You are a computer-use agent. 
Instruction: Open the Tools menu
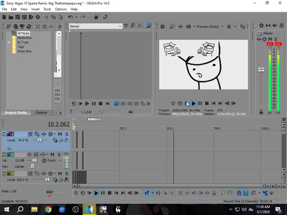(47, 9)
